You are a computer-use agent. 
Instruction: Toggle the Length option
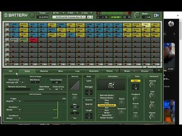tap(89, 110)
